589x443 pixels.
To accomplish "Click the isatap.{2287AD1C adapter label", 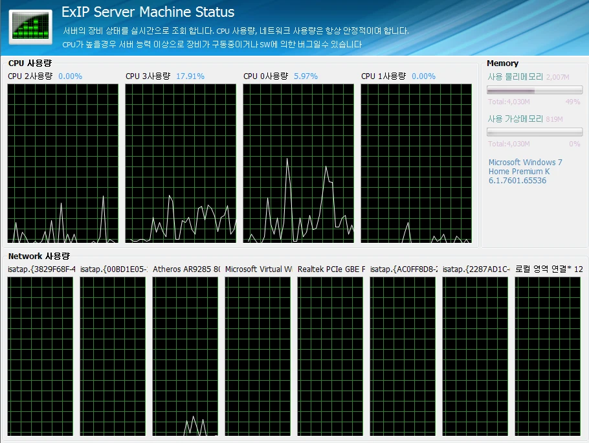I will coord(476,269).
